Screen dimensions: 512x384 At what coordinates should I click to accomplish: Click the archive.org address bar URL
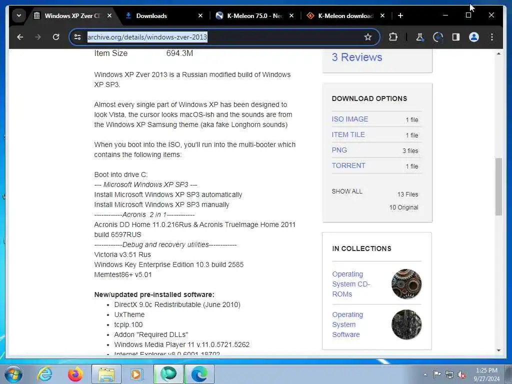147,37
